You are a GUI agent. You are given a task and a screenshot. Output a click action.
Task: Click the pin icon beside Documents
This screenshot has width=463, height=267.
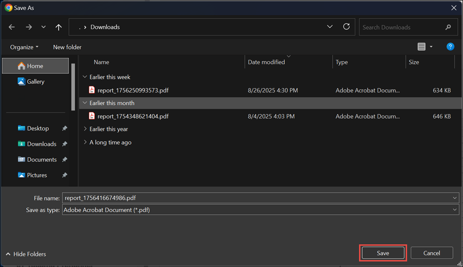click(66, 159)
